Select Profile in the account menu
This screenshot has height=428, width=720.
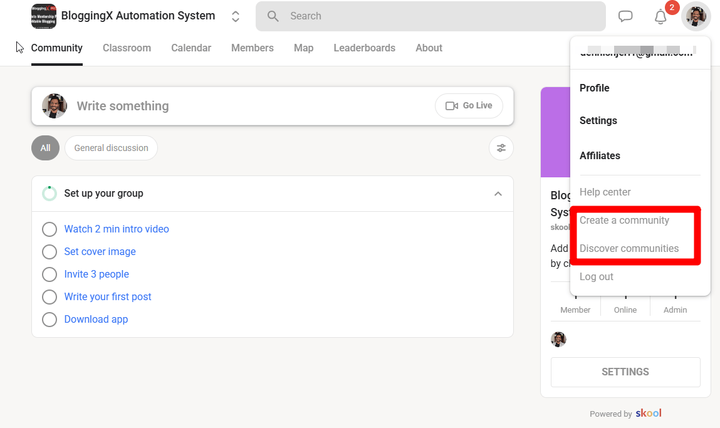[594, 88]
